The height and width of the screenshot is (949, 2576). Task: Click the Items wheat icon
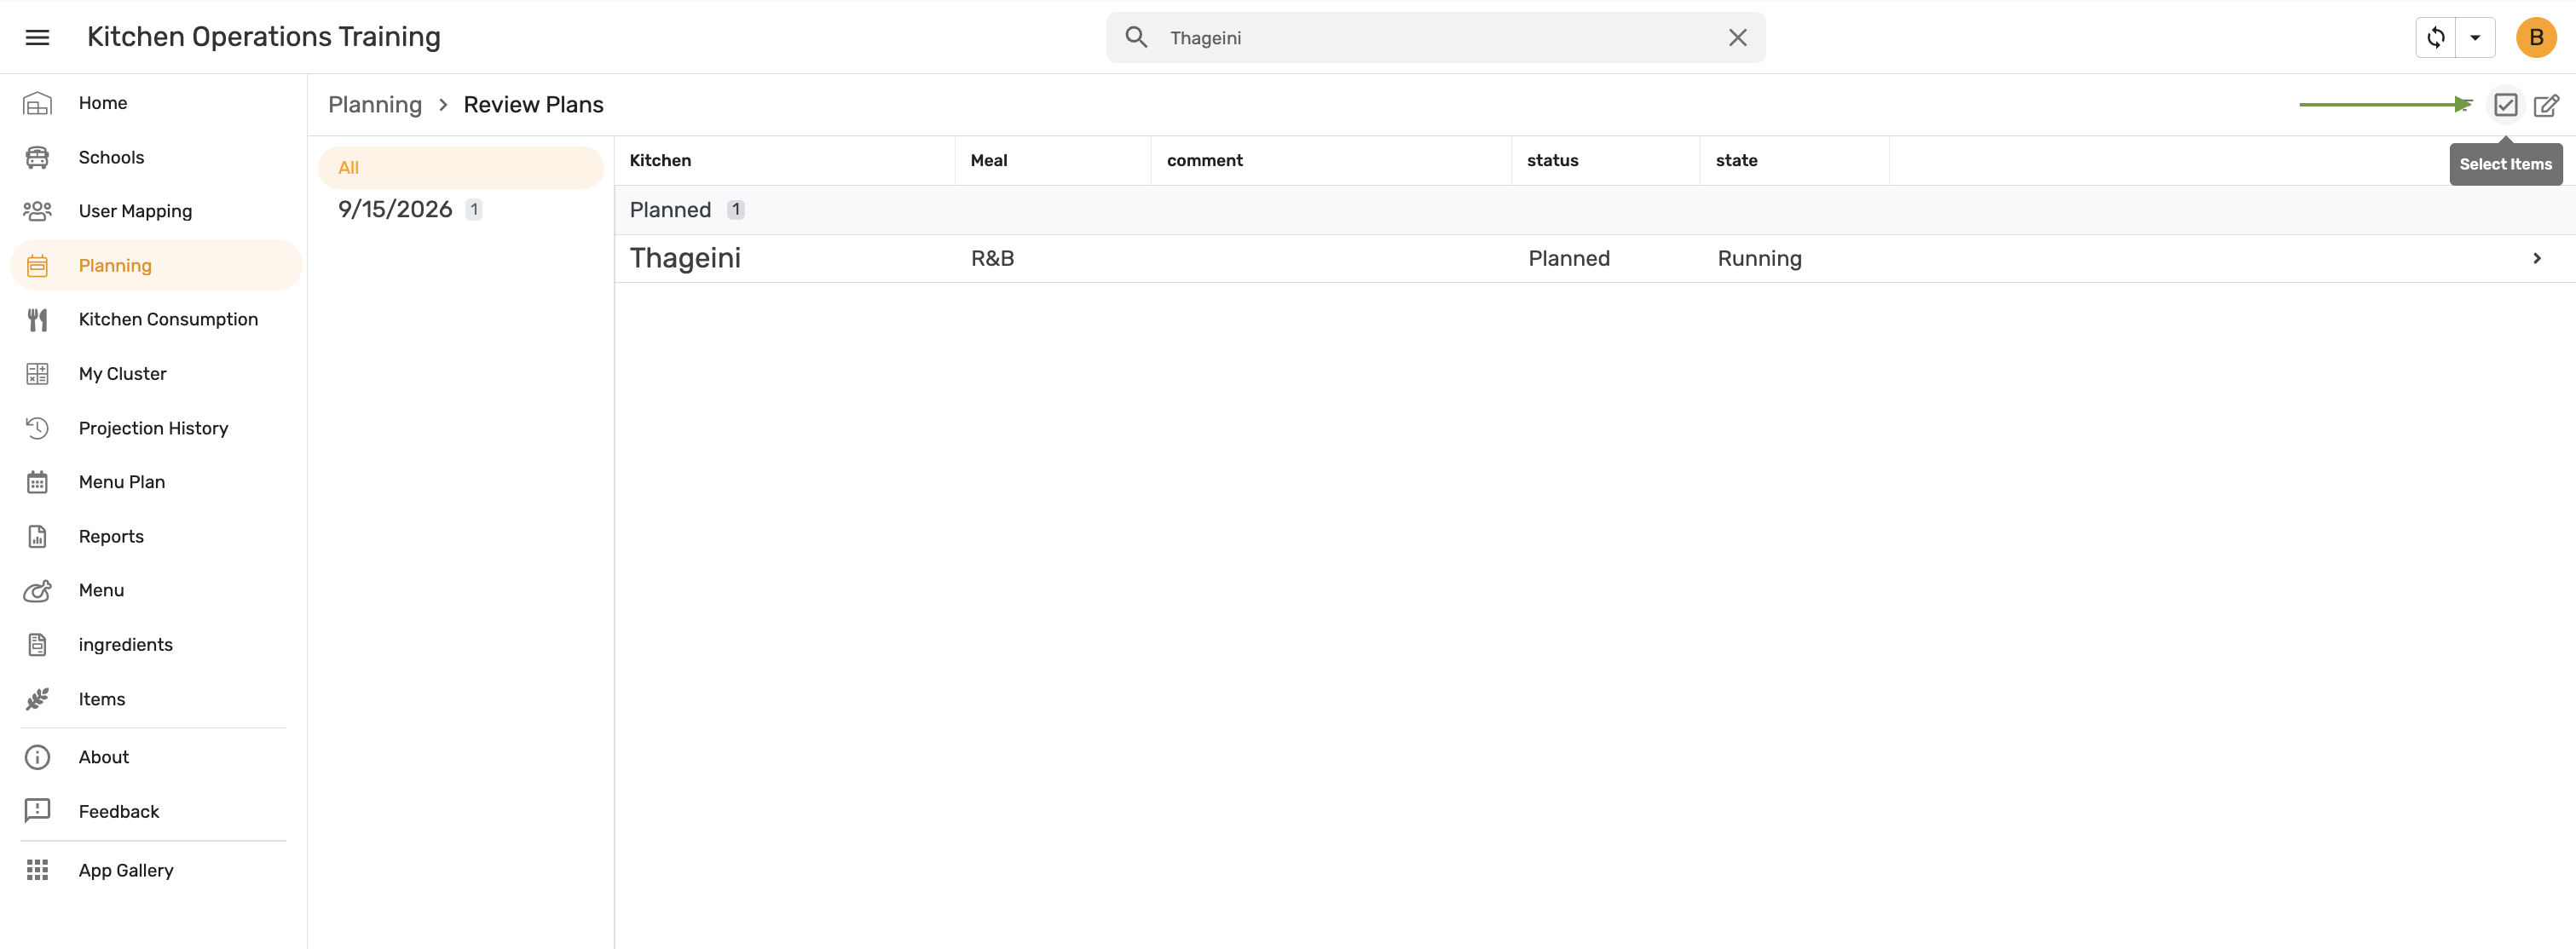pos(37,699)
